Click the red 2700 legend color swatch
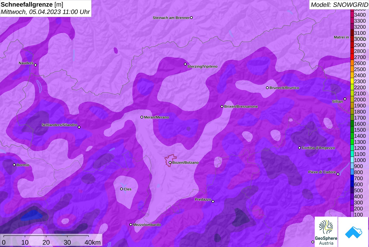 (x=352, y=57)
